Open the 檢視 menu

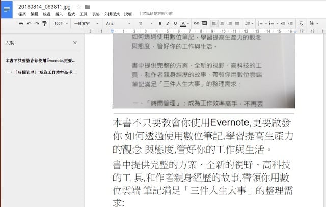46,14
